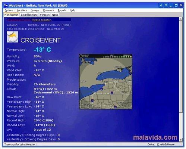Switch to the News tab
Screen dimensions: 186x149
click(x=55, y=15)
